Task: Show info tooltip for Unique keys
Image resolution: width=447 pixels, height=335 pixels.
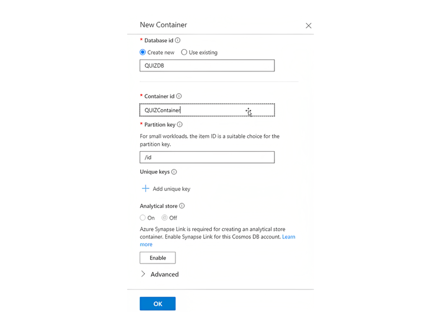Action: 174,172
